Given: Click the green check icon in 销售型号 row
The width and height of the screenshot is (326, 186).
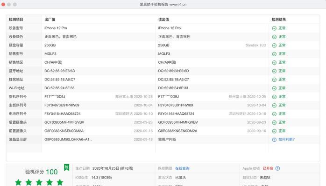Looking at the screenshot, I should [274, 54].
